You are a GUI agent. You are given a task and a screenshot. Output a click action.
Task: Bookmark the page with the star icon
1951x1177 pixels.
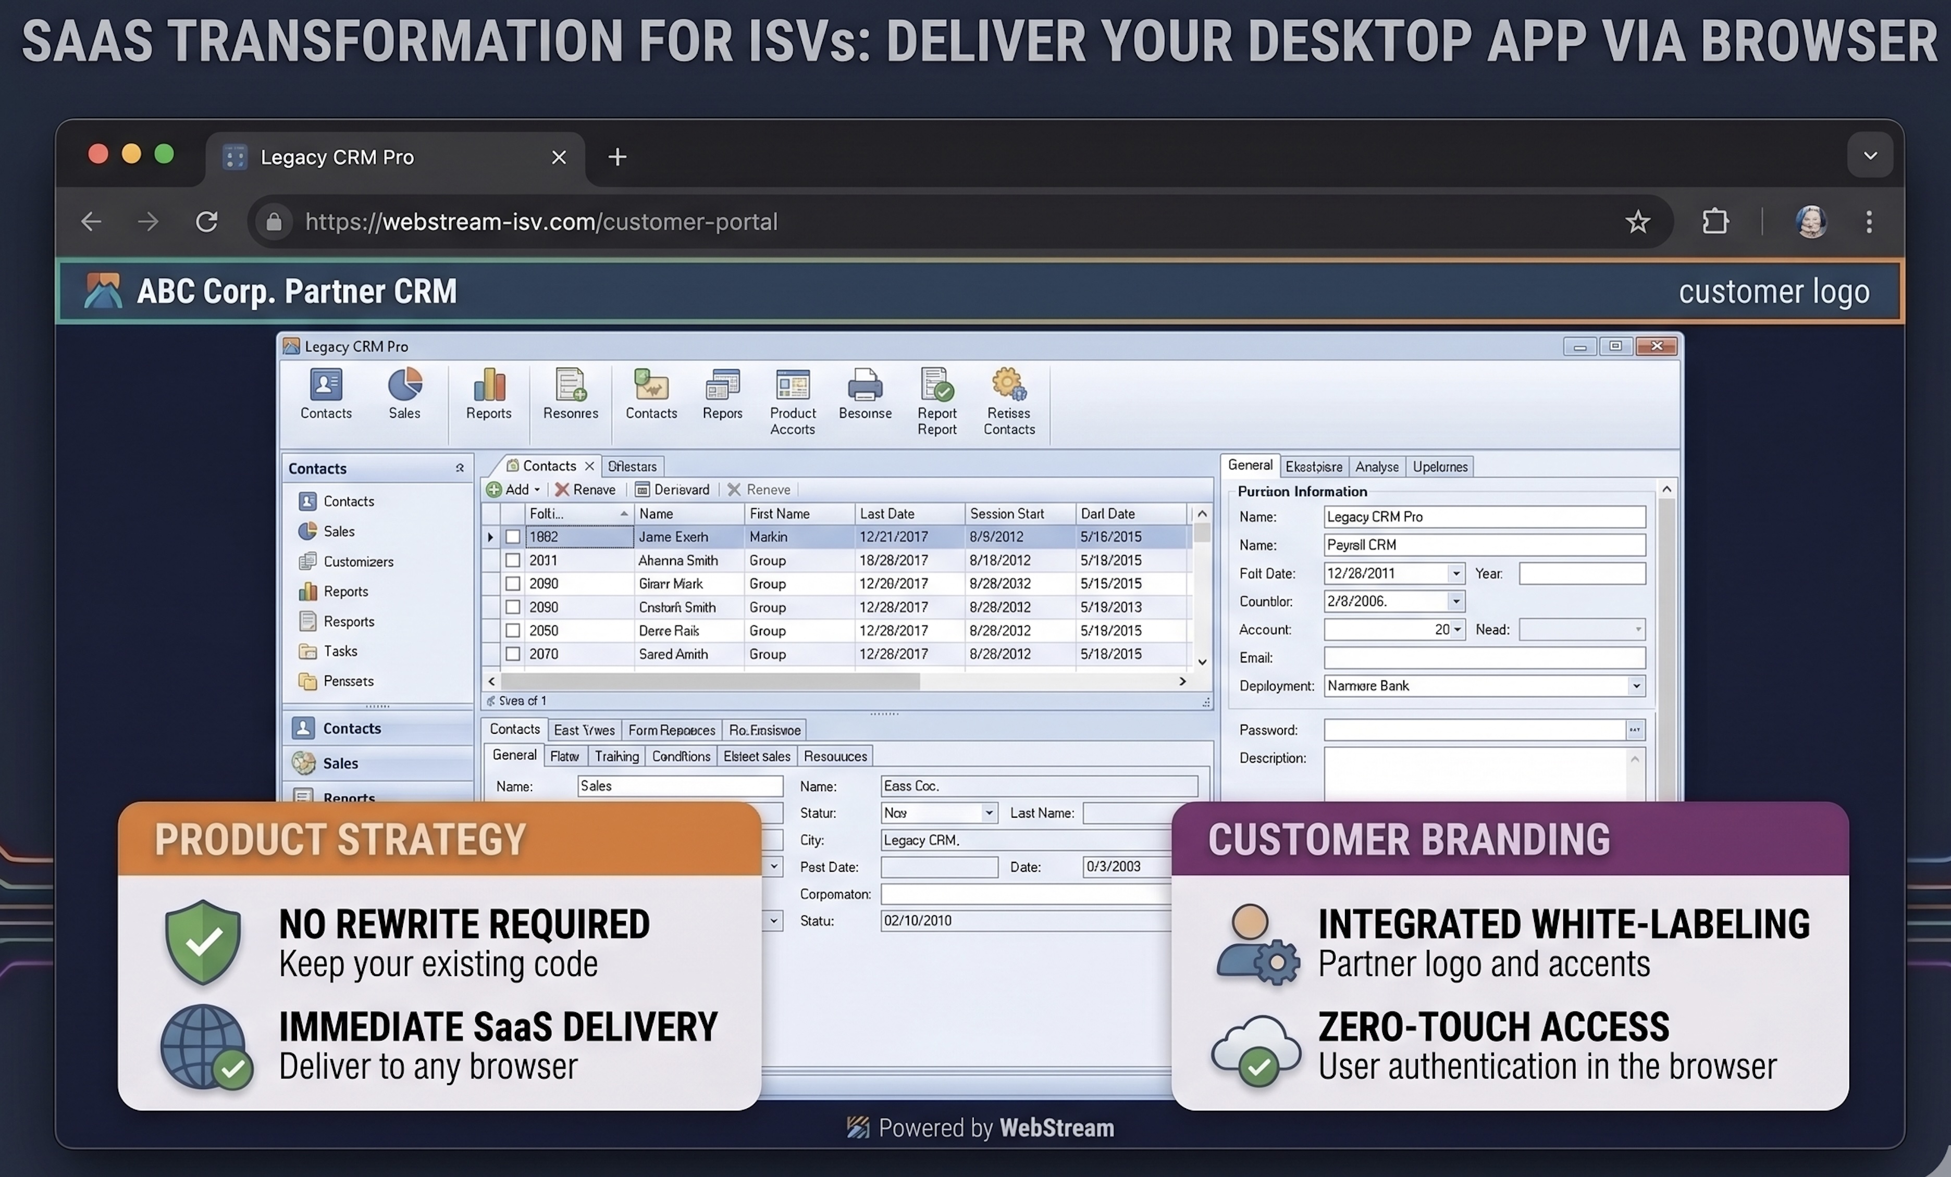1637,222
